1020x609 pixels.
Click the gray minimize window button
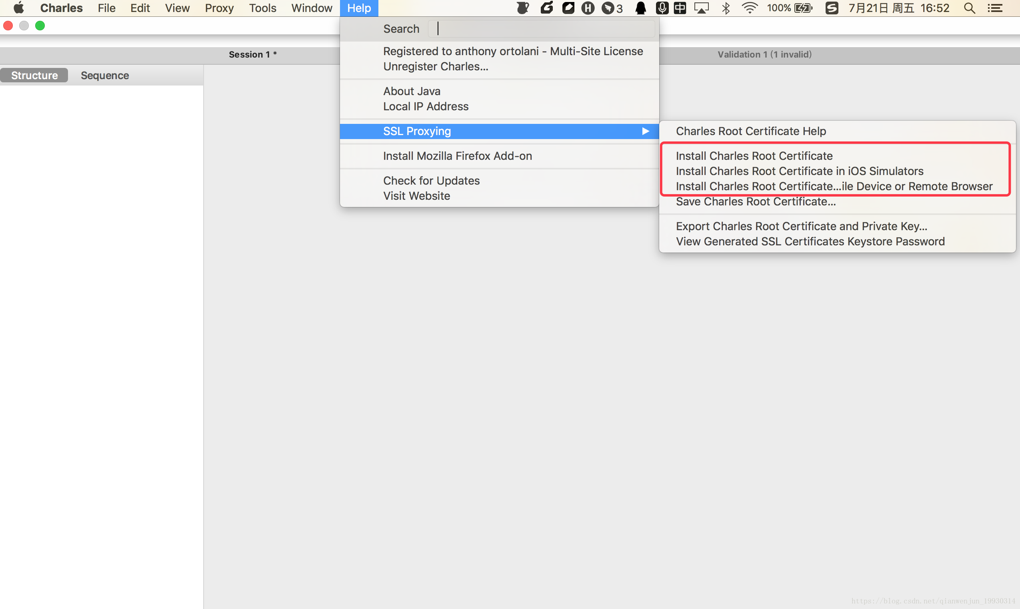(24, 26)
